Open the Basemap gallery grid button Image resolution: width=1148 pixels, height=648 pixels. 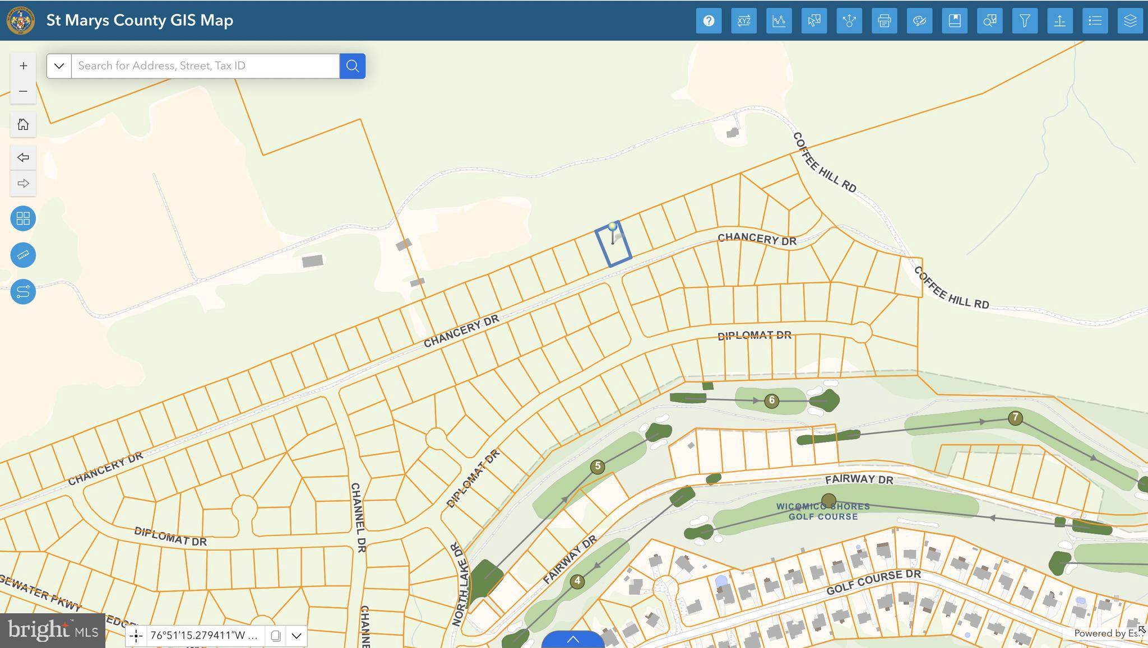[x=23, y=218]
